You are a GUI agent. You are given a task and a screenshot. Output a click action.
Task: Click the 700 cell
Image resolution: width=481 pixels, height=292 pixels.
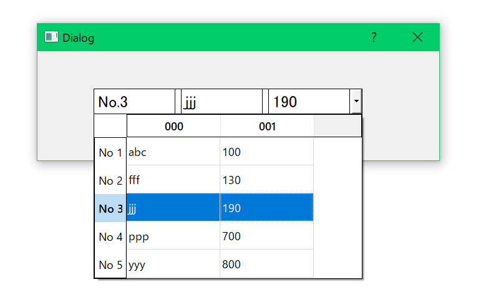[266, 236]
